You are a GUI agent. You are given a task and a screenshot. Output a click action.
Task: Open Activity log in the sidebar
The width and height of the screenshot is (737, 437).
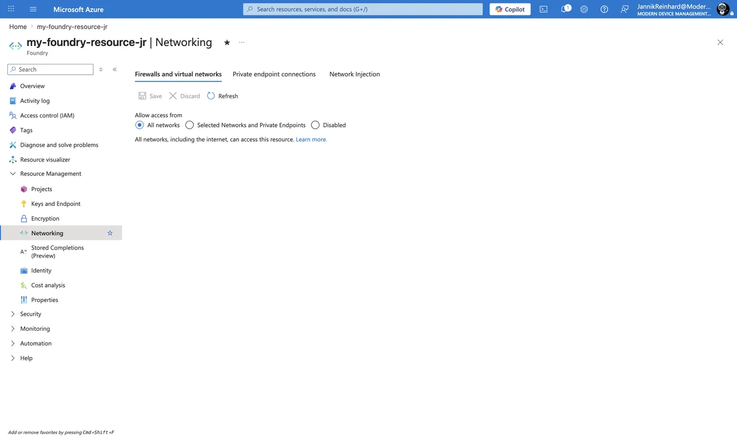tap(35, 101)
